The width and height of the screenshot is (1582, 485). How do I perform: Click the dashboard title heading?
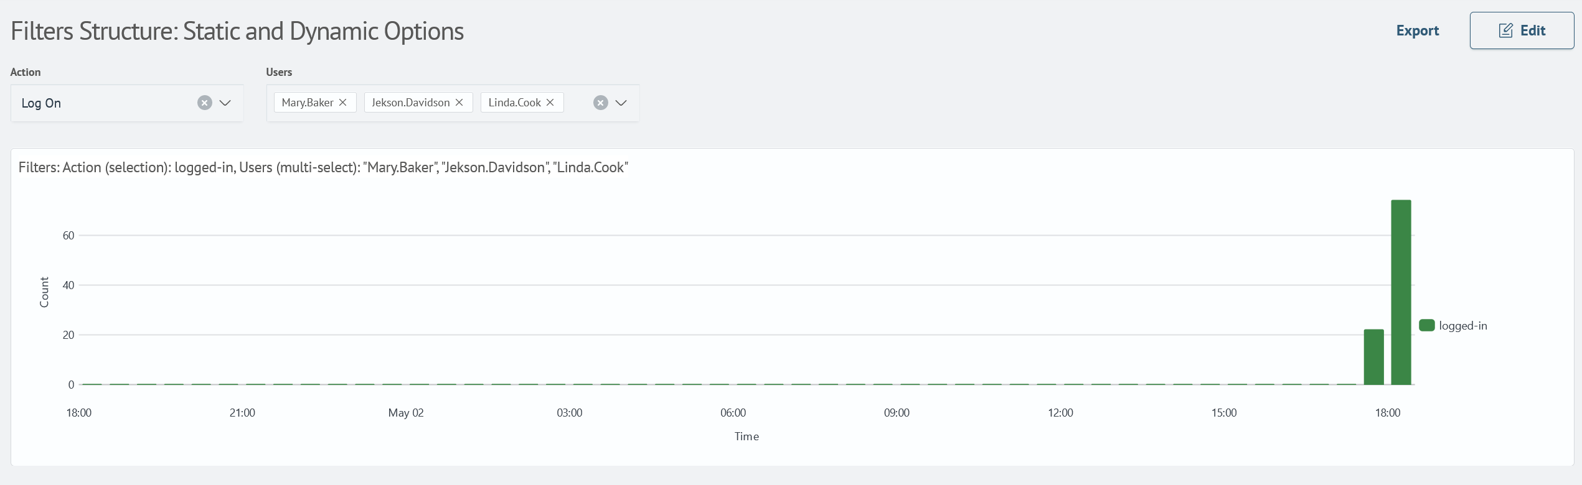(237, 31)
